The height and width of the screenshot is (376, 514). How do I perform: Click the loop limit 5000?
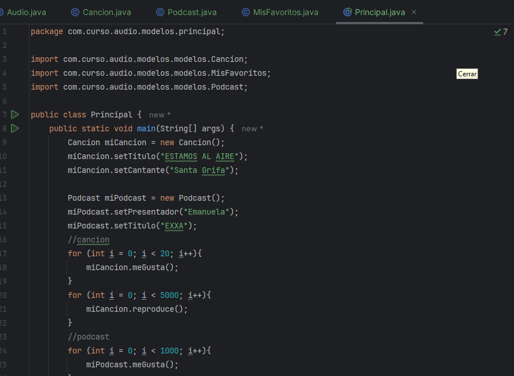click(169, 295)
